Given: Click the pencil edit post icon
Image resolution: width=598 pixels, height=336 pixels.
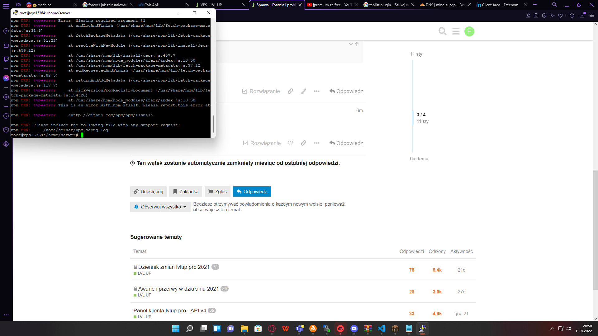Looking at the screenshot, I should [303, 91].
